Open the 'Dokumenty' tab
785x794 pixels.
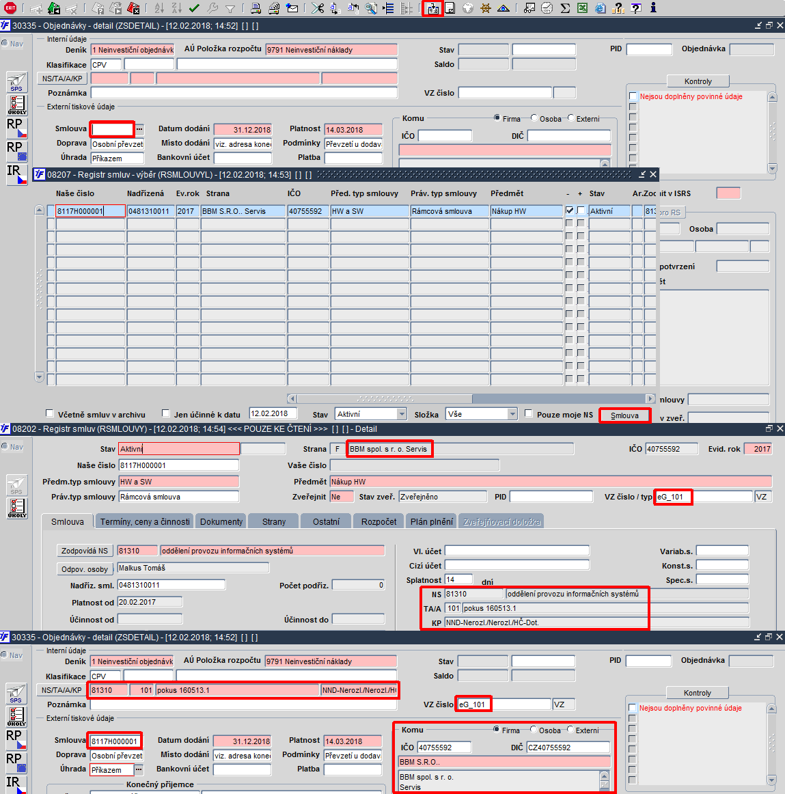tap(221, 521)
